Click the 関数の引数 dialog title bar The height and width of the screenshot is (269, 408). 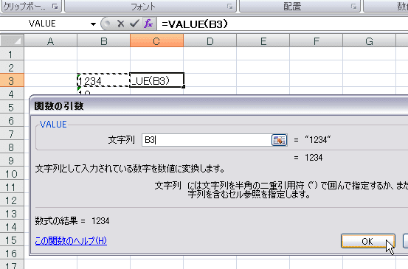tap(218, 106)
